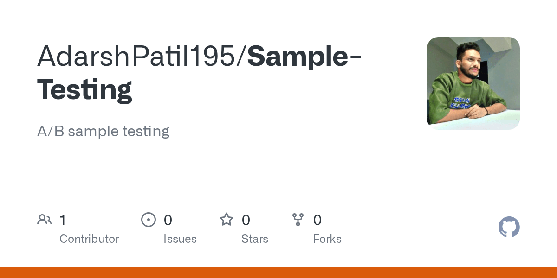Click the GitHub Octocat logo icon
This screenshot has height=278, width=557.
(x=509, y=227)
